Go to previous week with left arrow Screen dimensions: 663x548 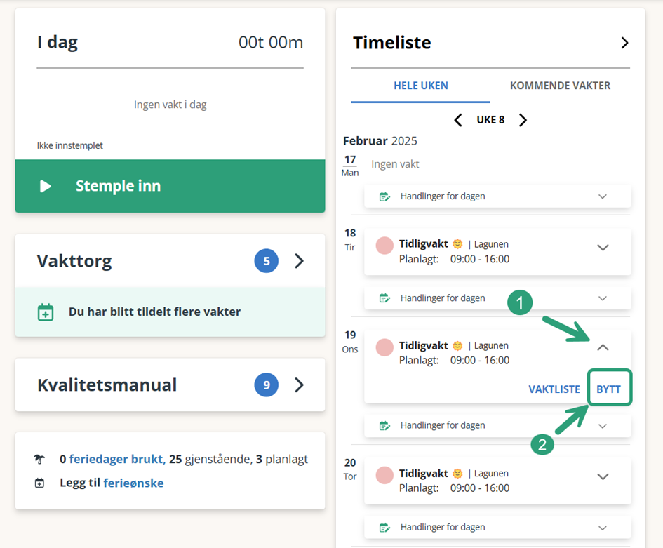coord(458,120)
